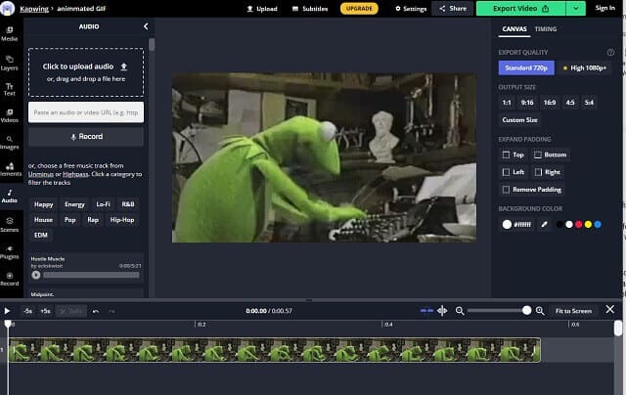Enable Bottom padding checkbox

(538, 154)
